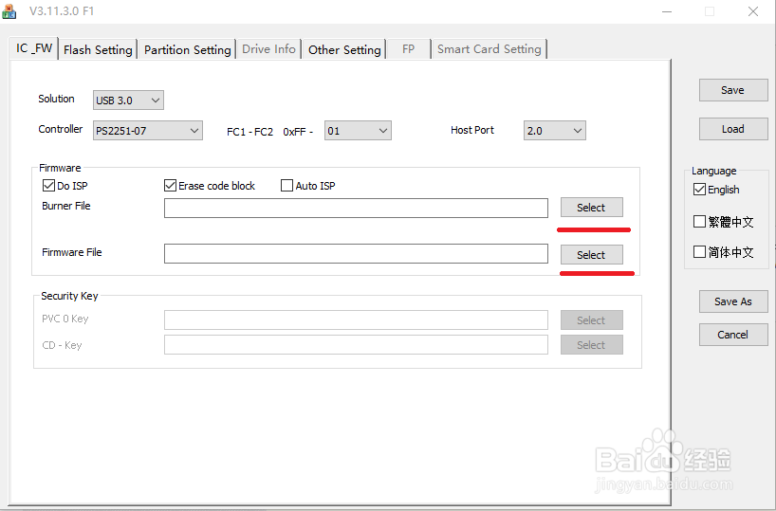Open the Flash Setting tab
Viewport: 776px width, 511px height.
(98, 49)
